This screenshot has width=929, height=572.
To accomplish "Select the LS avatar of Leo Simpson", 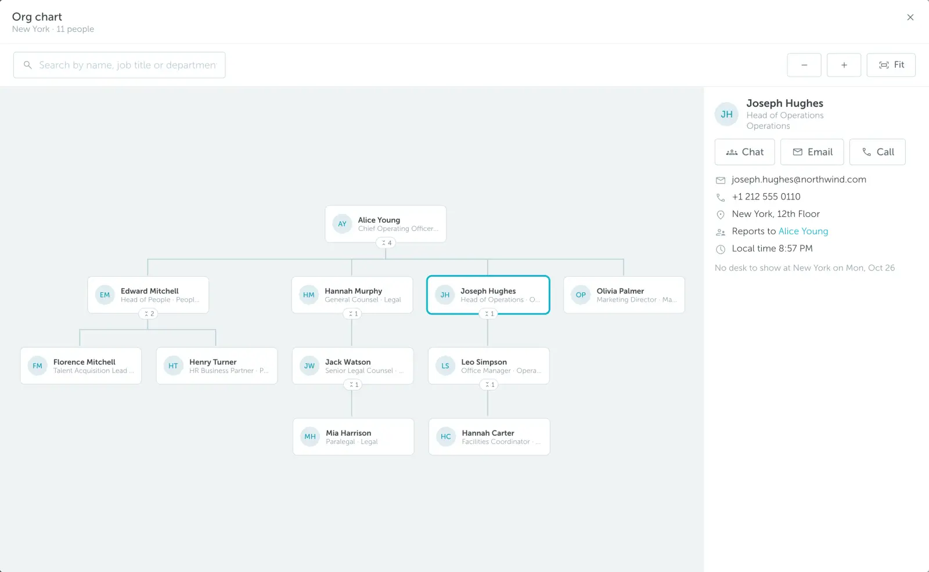I will point(445,366).
